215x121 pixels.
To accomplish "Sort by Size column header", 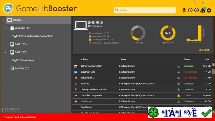I will pyautogui.click(x=207, y=59).
